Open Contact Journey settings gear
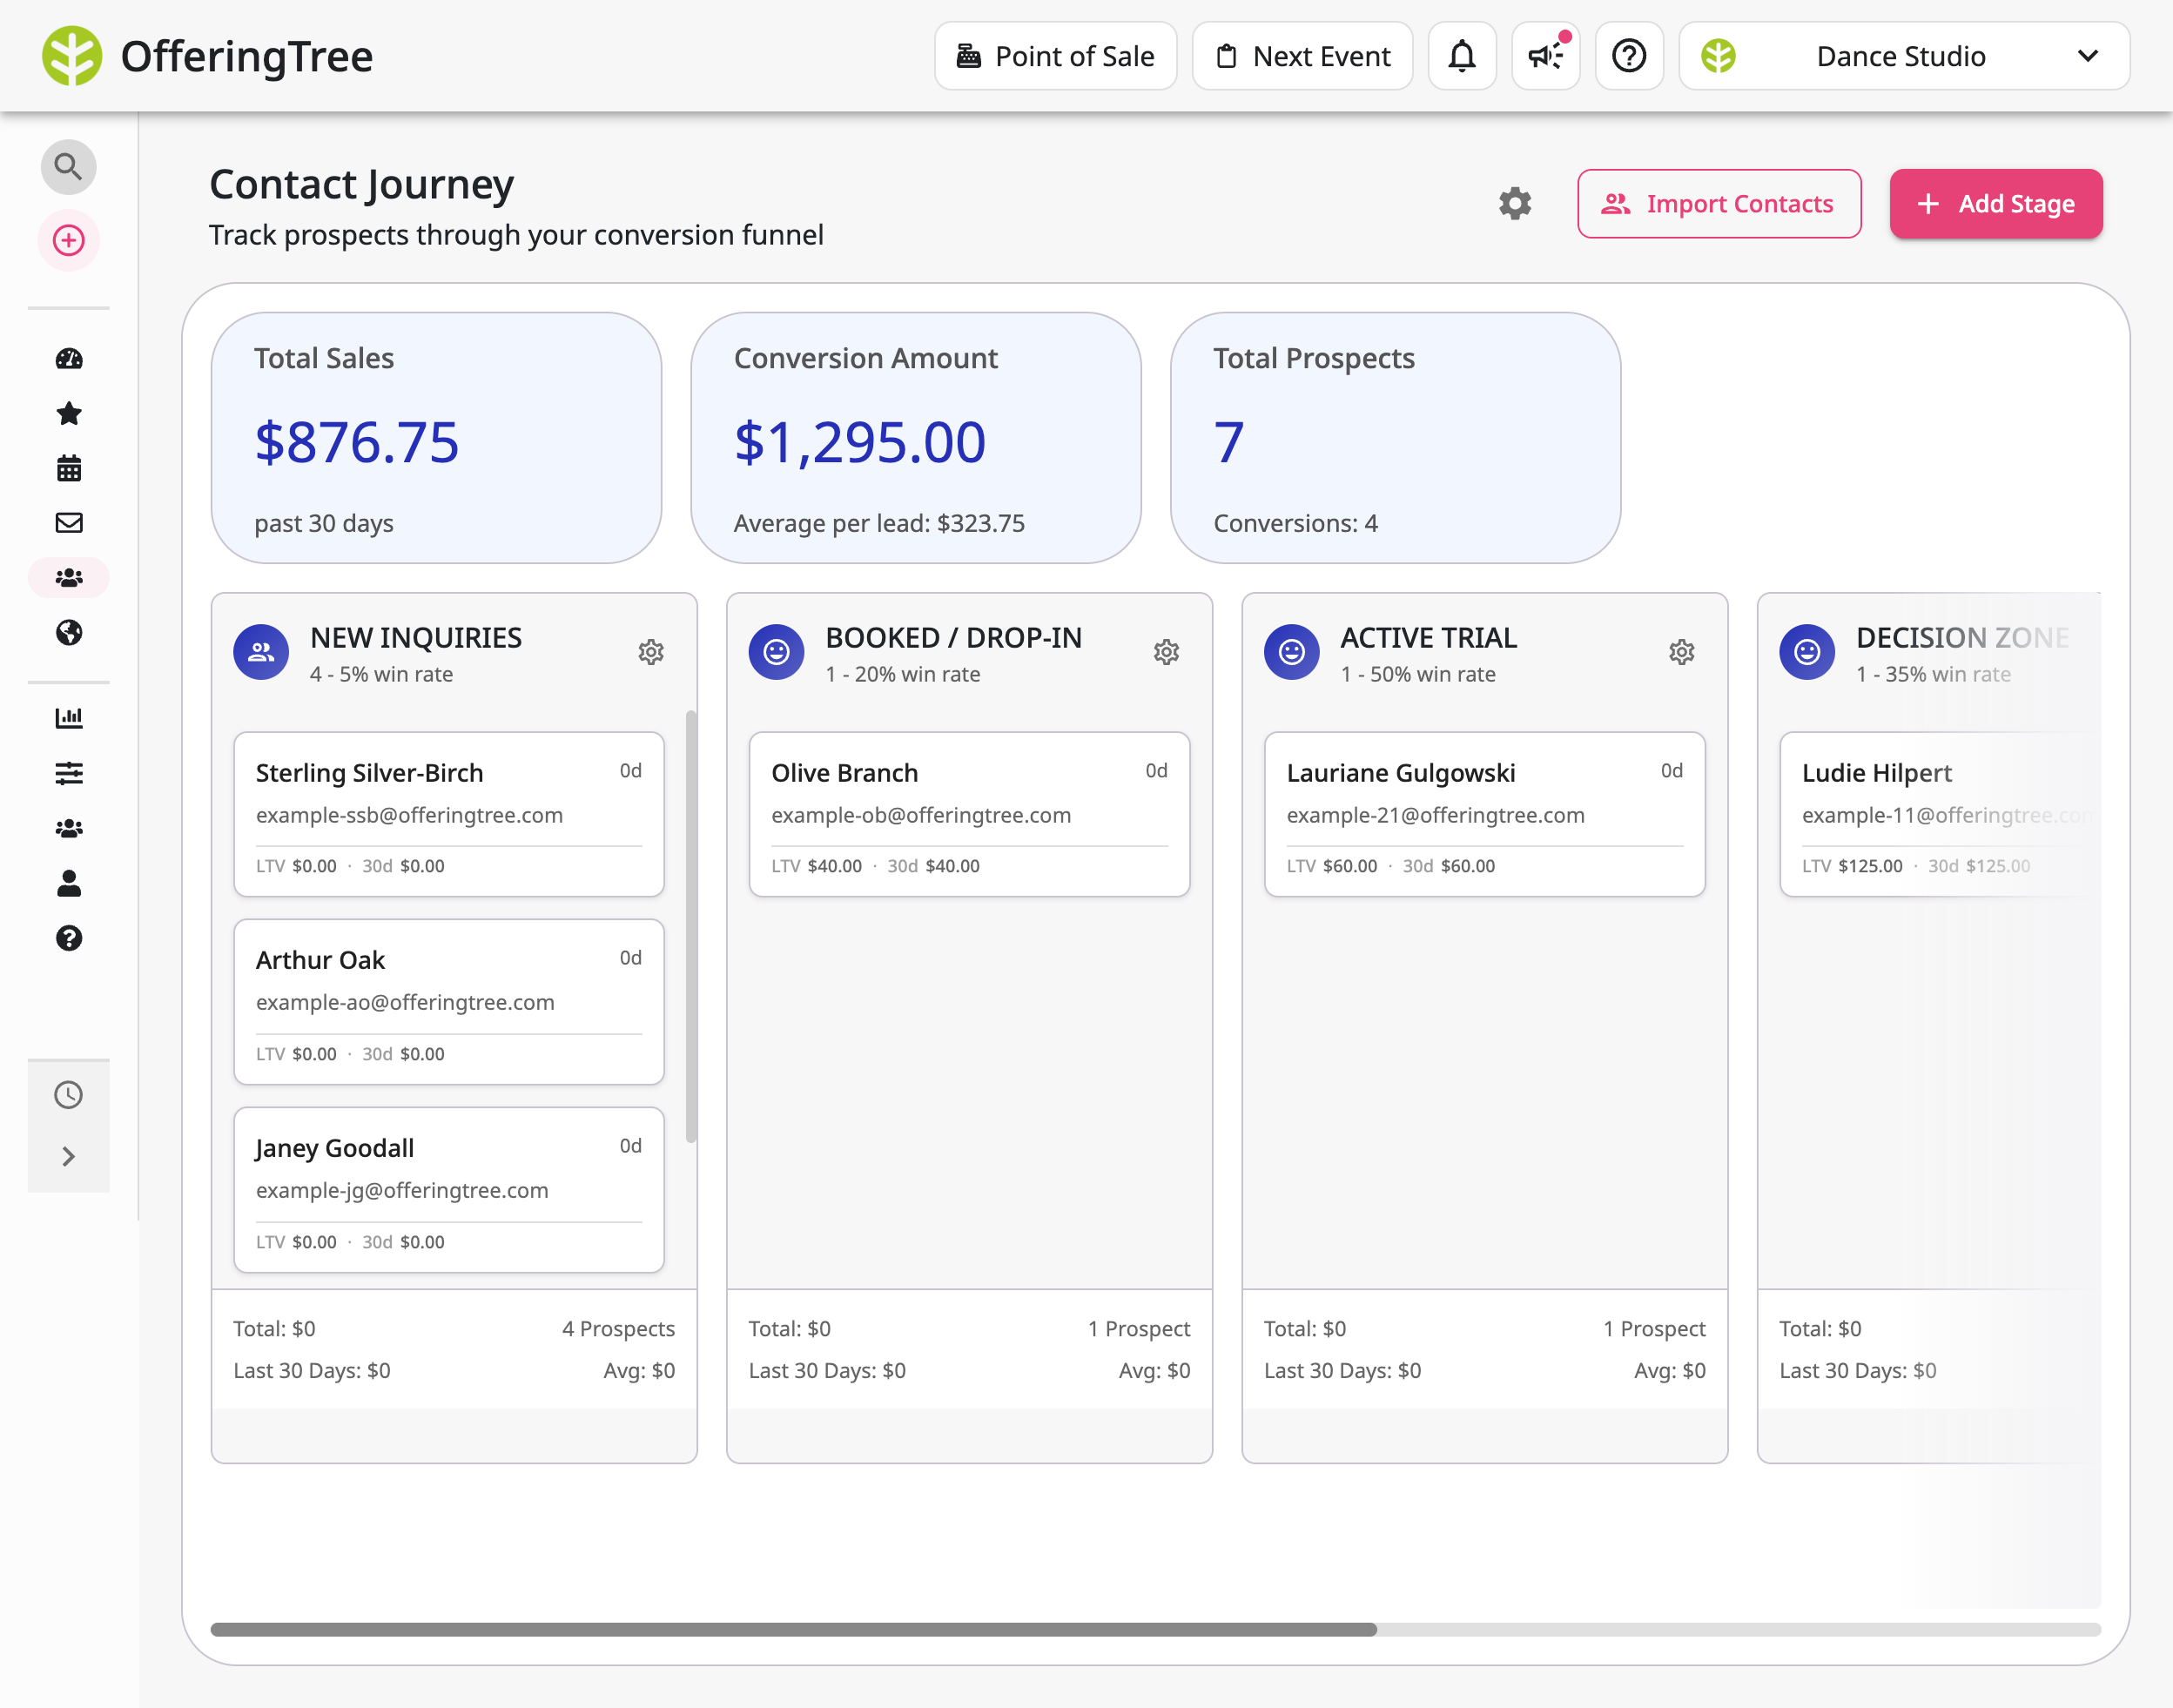This screenshot has width=2173, height=1708. pos(1515,204)
